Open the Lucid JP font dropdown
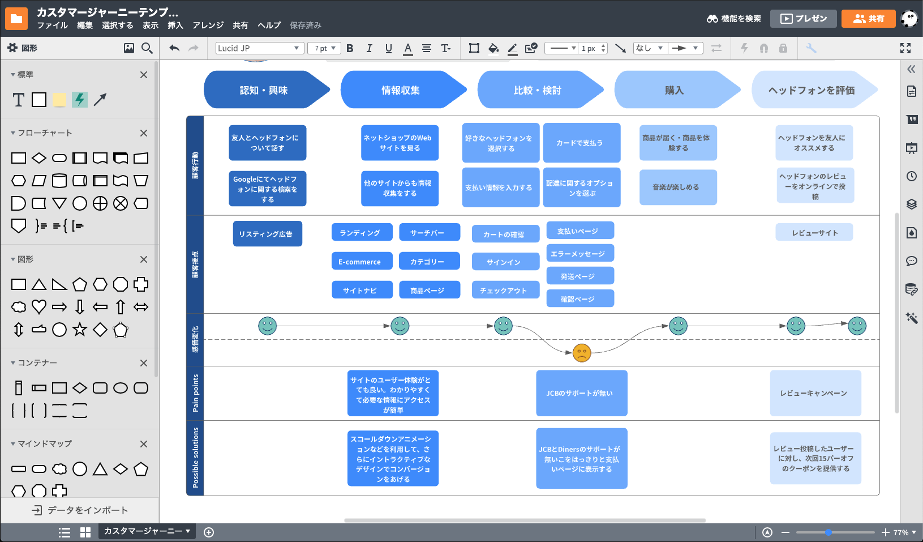The width and height of the screenshot is (923, 542). tap(259, 48)
